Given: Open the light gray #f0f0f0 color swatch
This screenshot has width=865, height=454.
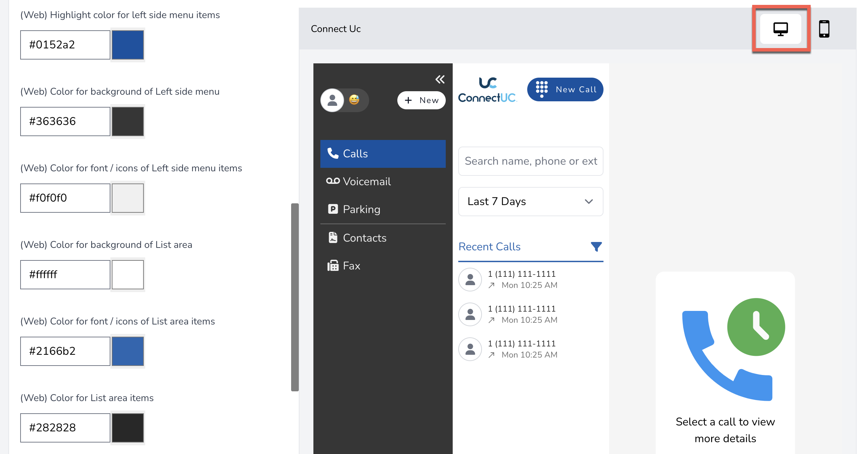Looking at the screenshot, I should (128, 198).
